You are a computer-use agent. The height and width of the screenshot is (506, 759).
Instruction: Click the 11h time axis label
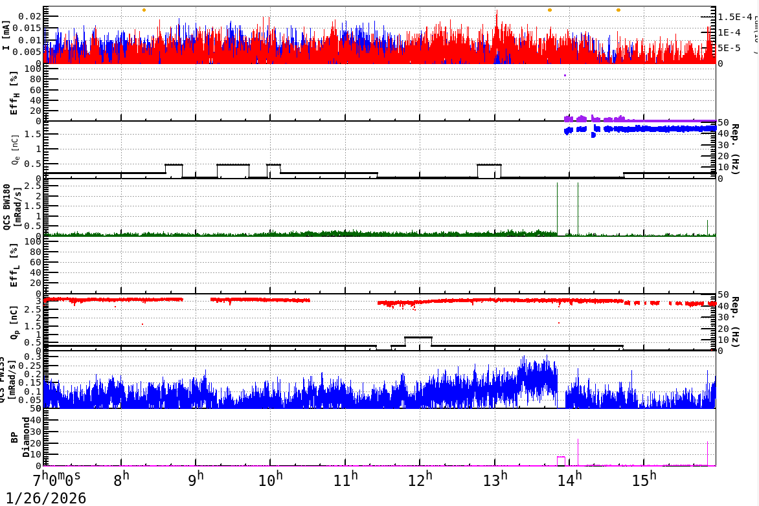pos(345,479)
